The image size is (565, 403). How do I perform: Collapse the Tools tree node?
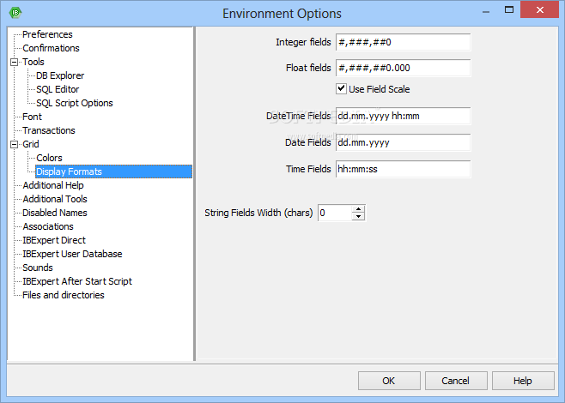coord(14,62)
